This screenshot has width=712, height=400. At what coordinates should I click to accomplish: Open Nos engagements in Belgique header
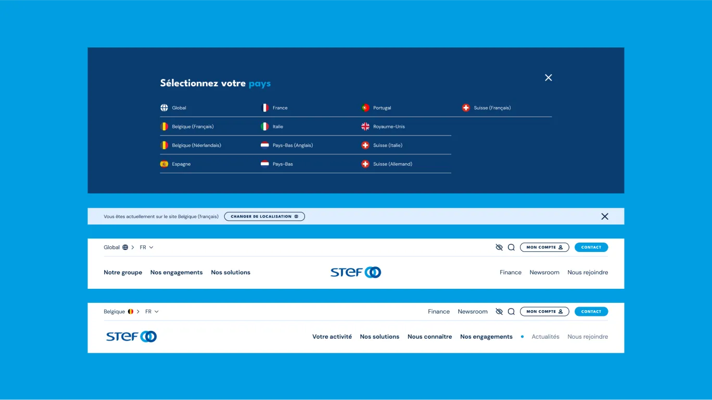point(486,337)
